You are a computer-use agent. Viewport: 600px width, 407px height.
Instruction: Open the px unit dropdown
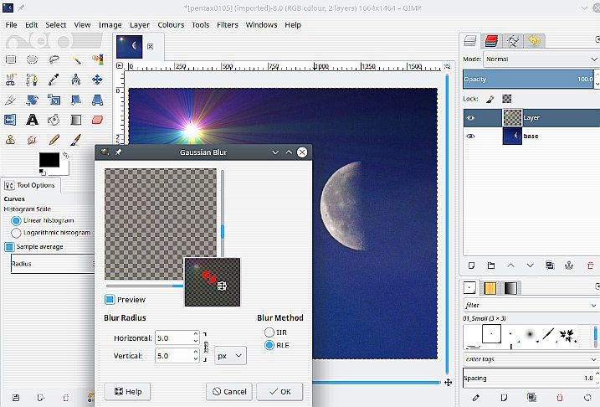[x=230, y=356]
